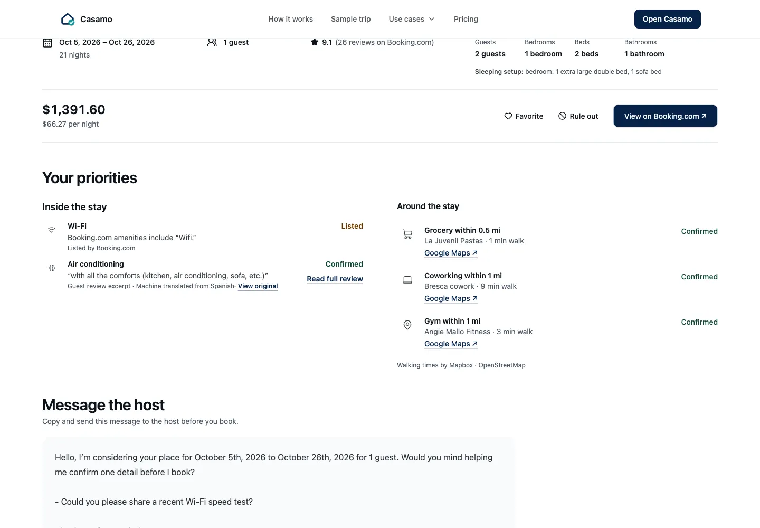Screen dimensions: 760x528
Task: Click the "Confirmed" status for Grocery
Action: (x=699, y=231)
